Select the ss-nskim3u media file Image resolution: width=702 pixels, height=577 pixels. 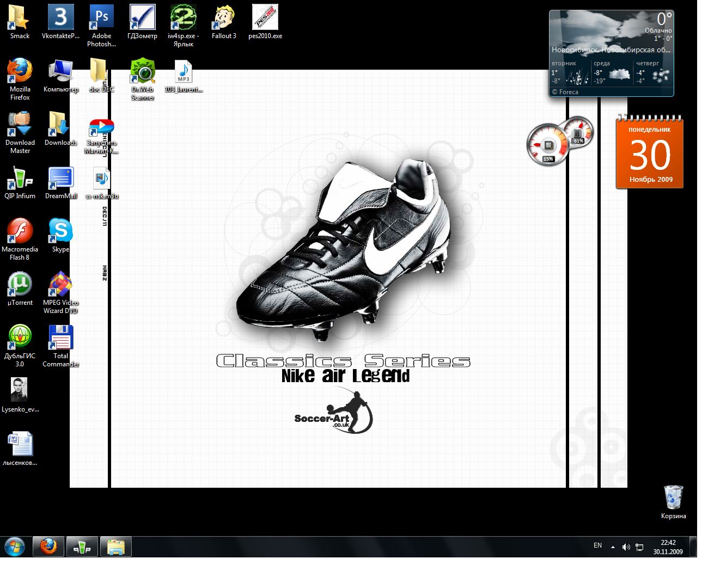(101, 182)
